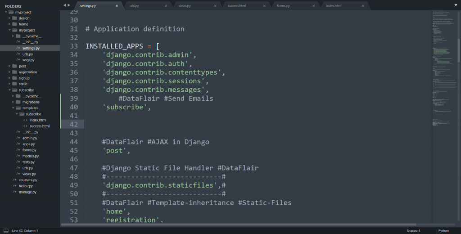Expand the registration folder arrow
The width and height of the screenshot is (461, 234).
coord(10,72)
